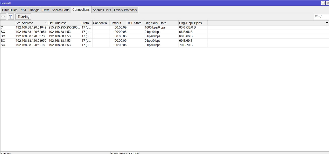Sort by Src. Address column header
Screen dimensions: 329x154
coord(32,23)
